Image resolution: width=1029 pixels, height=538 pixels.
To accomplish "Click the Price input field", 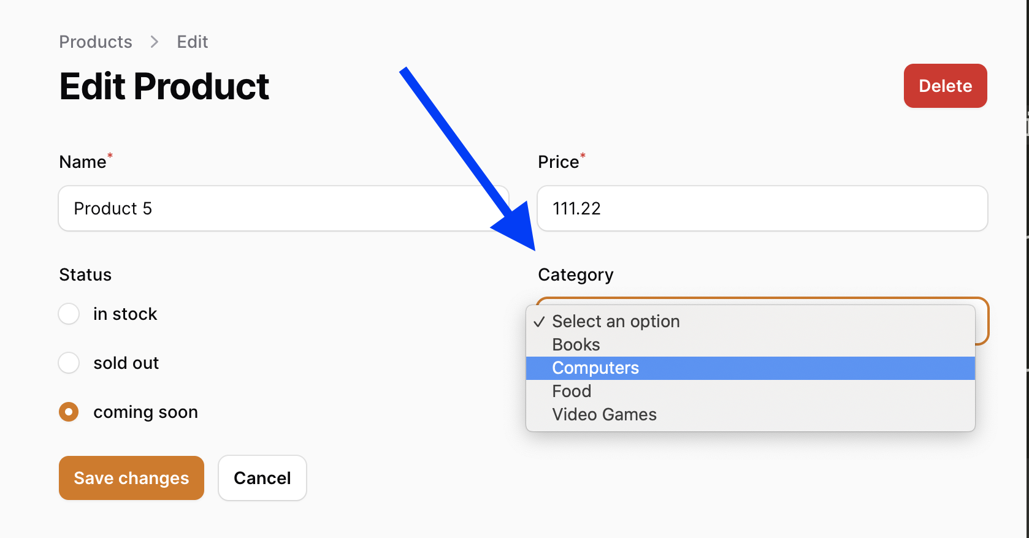I will (762, 208).
